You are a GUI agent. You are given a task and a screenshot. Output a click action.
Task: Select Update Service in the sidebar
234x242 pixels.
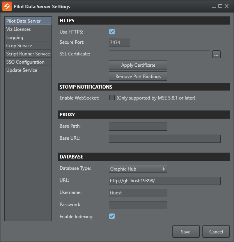[x=28, y=70]
